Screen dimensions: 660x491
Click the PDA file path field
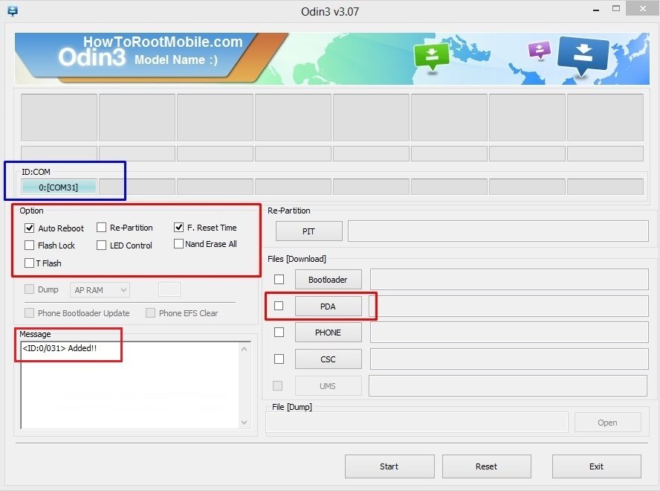509,306
